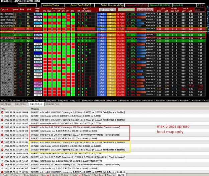Click the Highest= 0.00 (0.00%) field
The width and height of the screenshot is (209, 176).
161,5
